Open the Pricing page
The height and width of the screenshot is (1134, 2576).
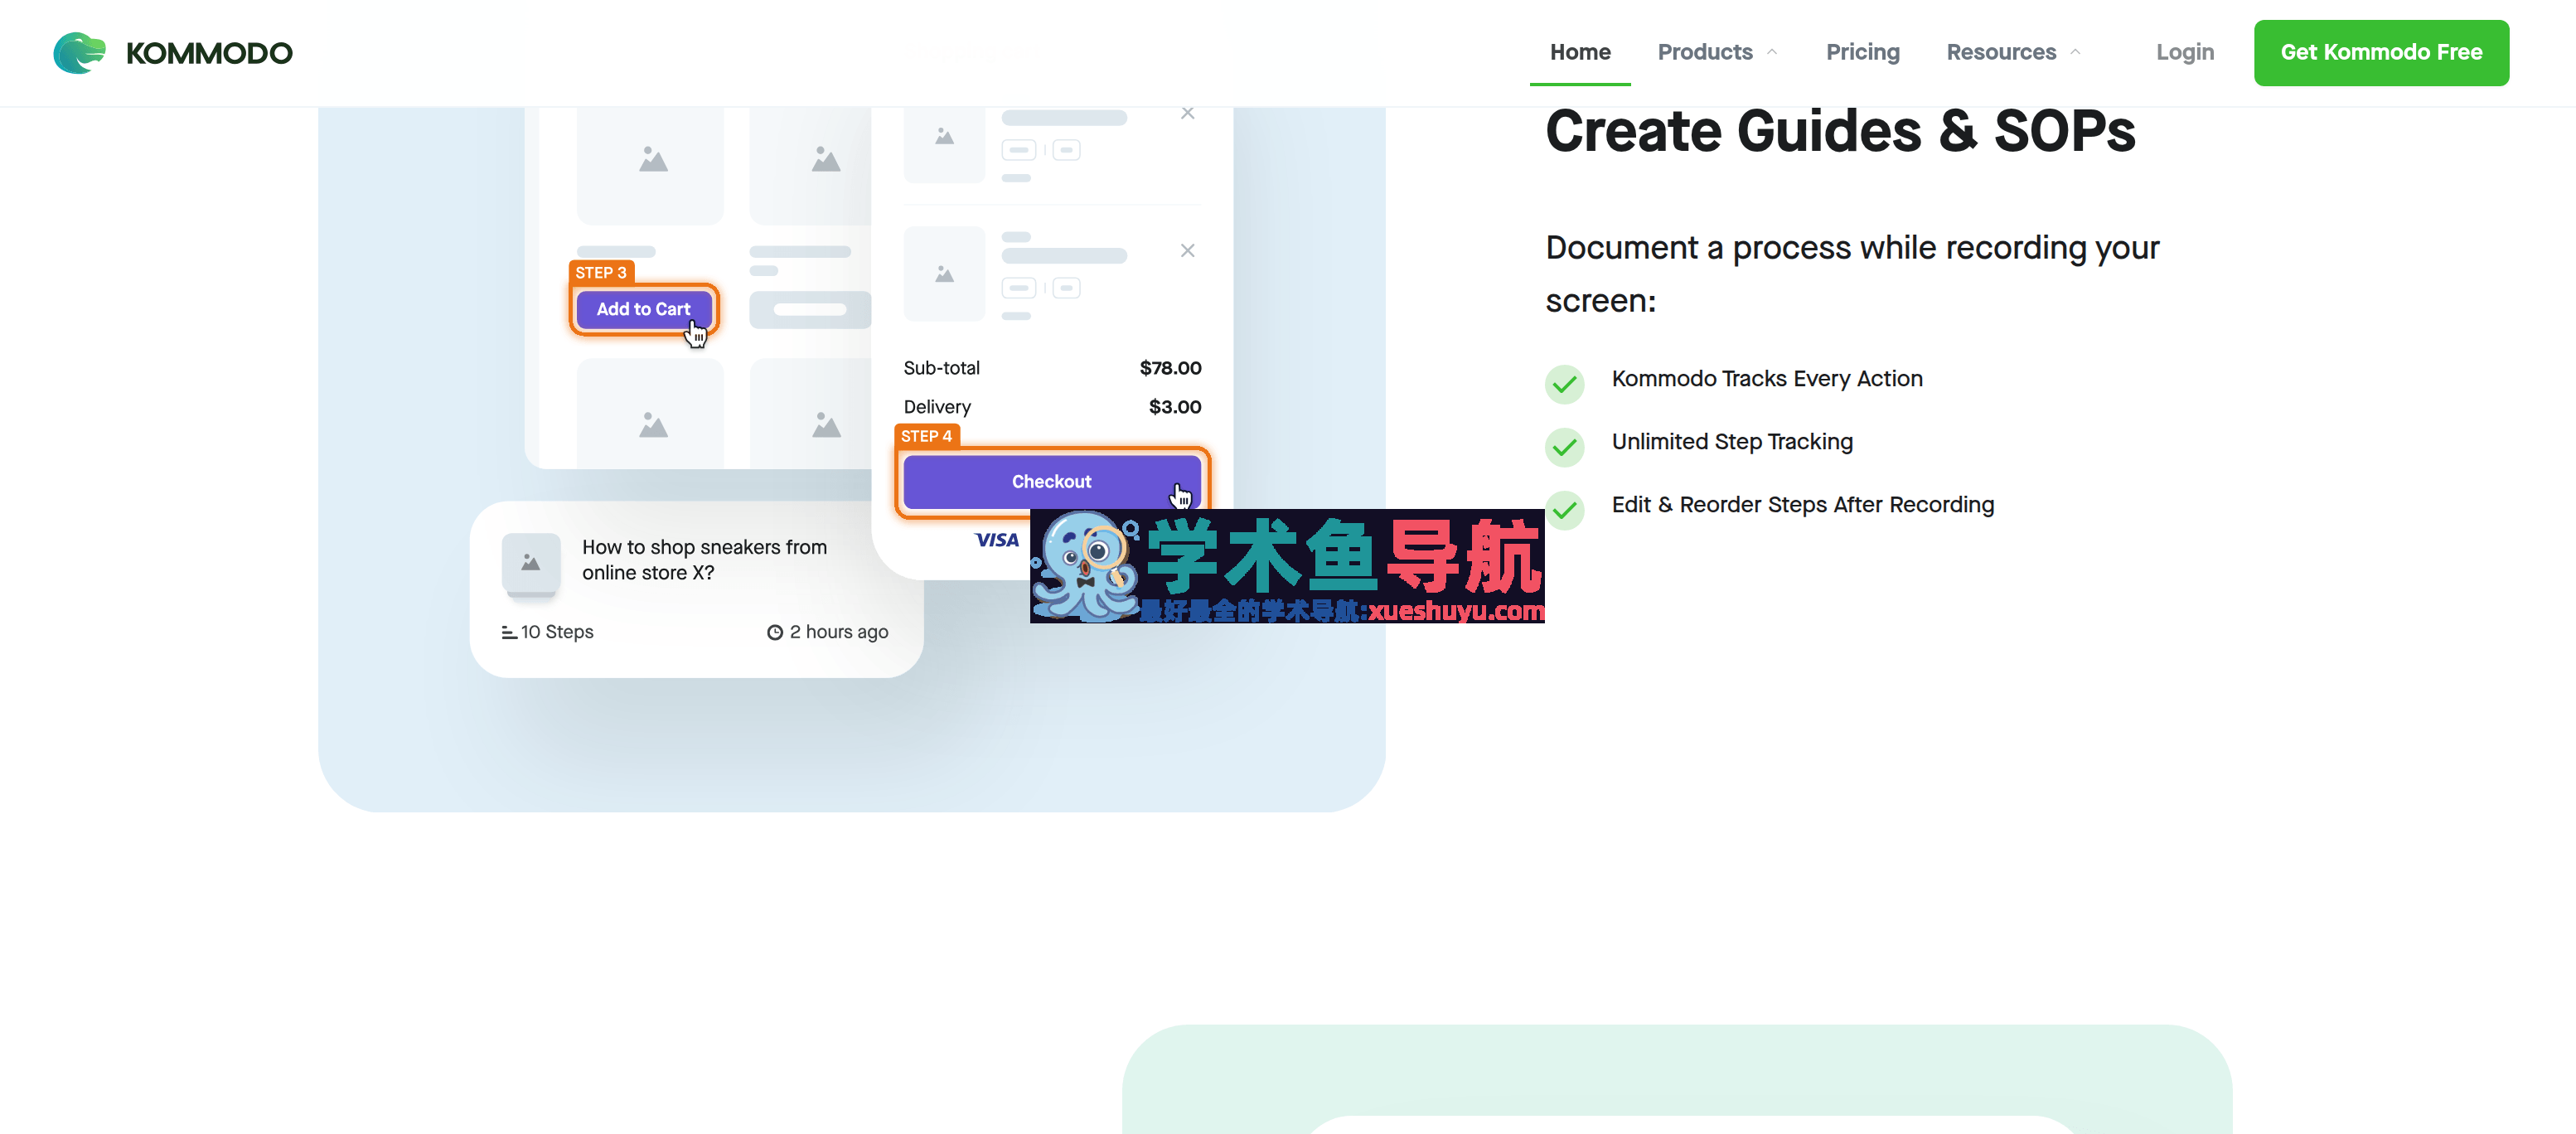pos(1862,52)
